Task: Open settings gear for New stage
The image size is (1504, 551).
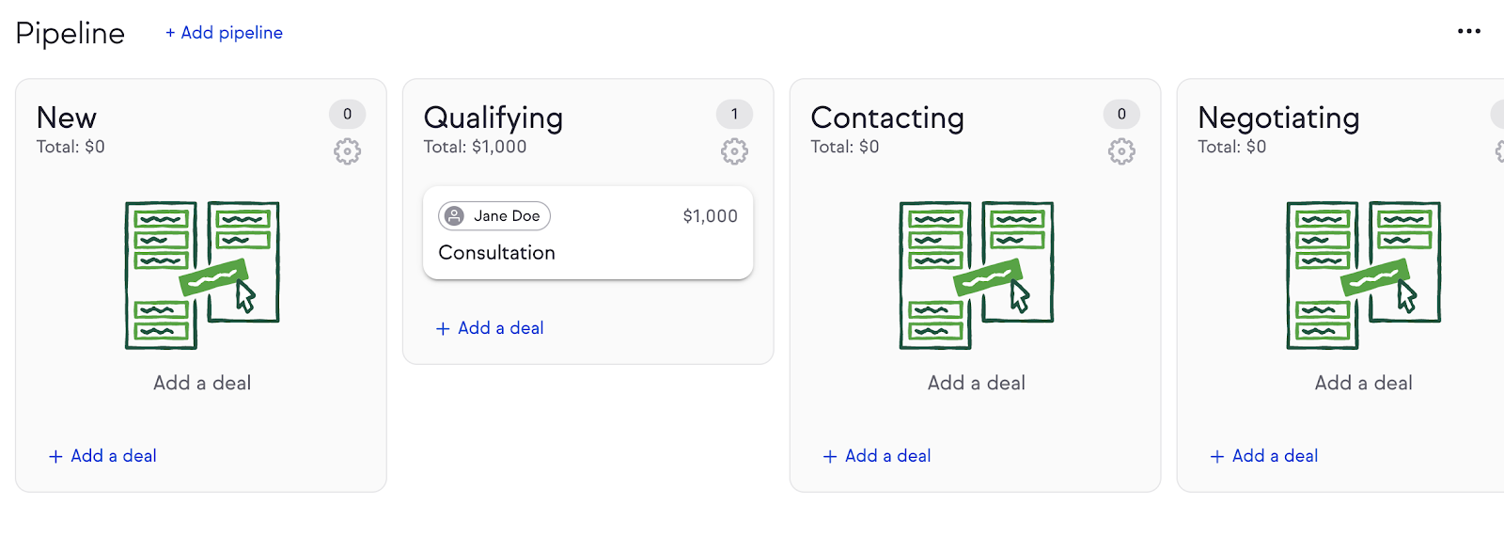Action: click(347, 151)
